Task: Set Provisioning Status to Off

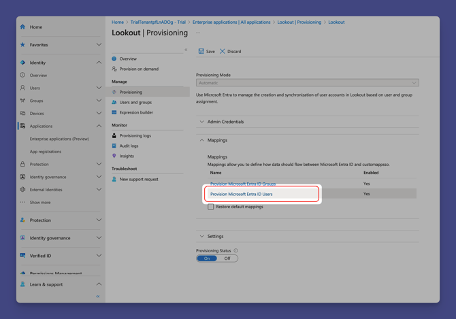Action: tap(227, 258)
